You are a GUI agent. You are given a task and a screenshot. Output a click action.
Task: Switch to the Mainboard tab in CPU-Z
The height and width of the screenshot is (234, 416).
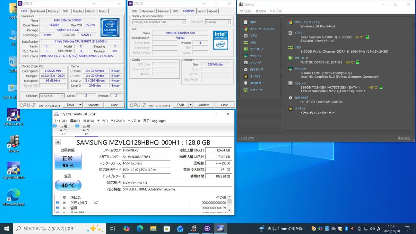(38, 11)
